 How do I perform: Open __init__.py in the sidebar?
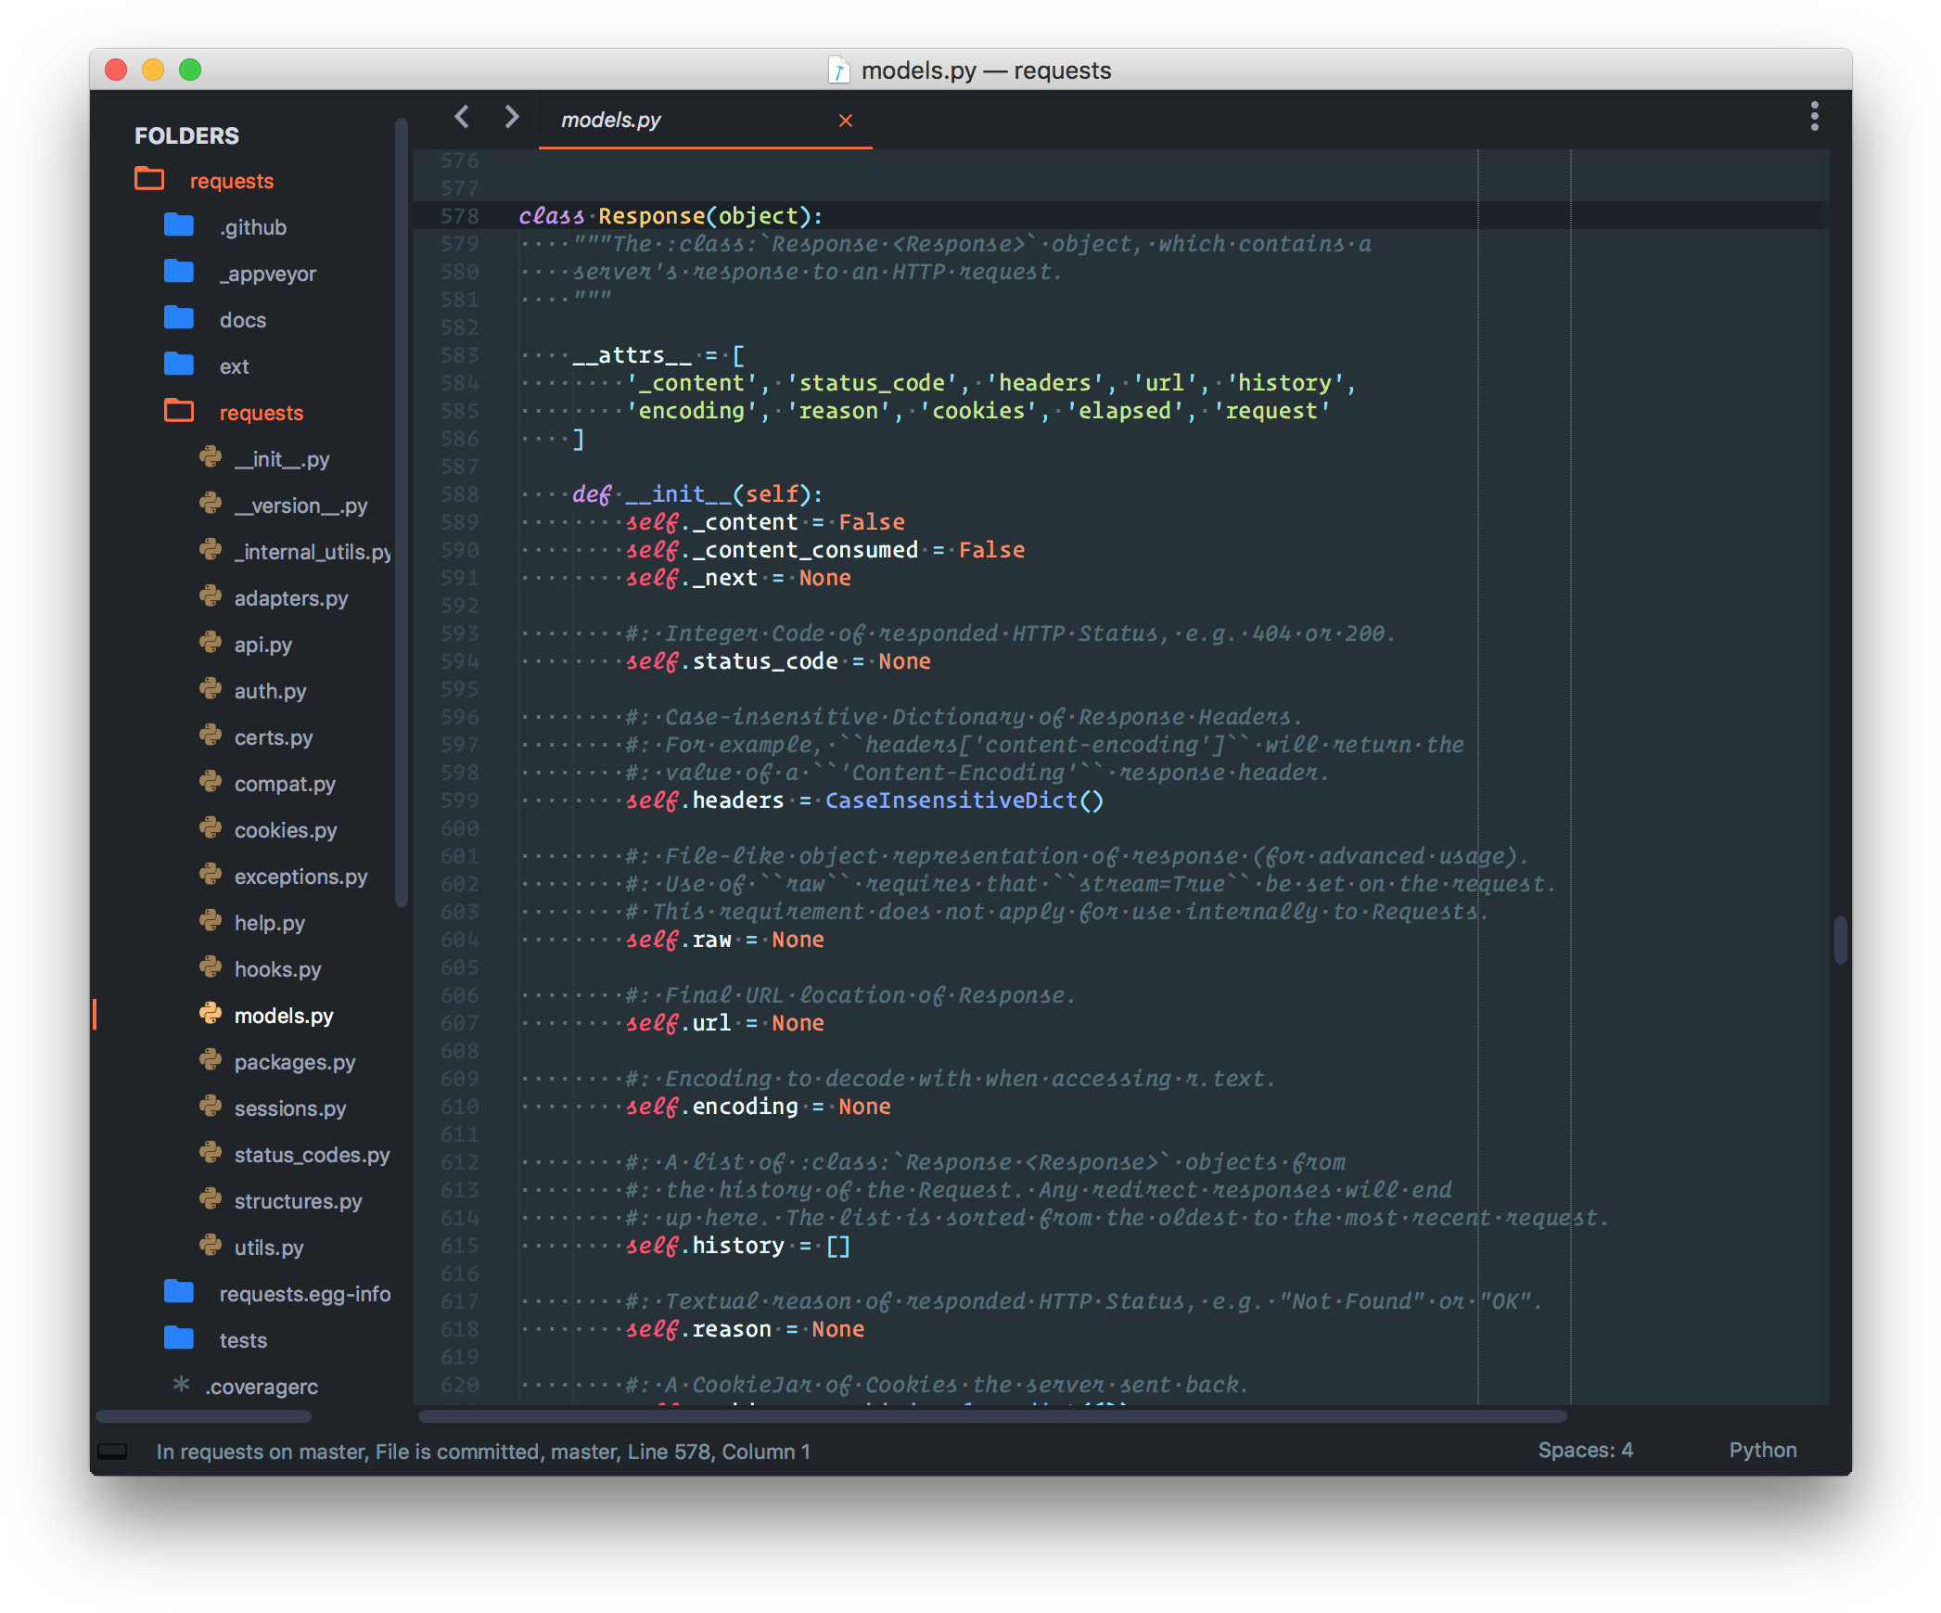coord(282,459)
